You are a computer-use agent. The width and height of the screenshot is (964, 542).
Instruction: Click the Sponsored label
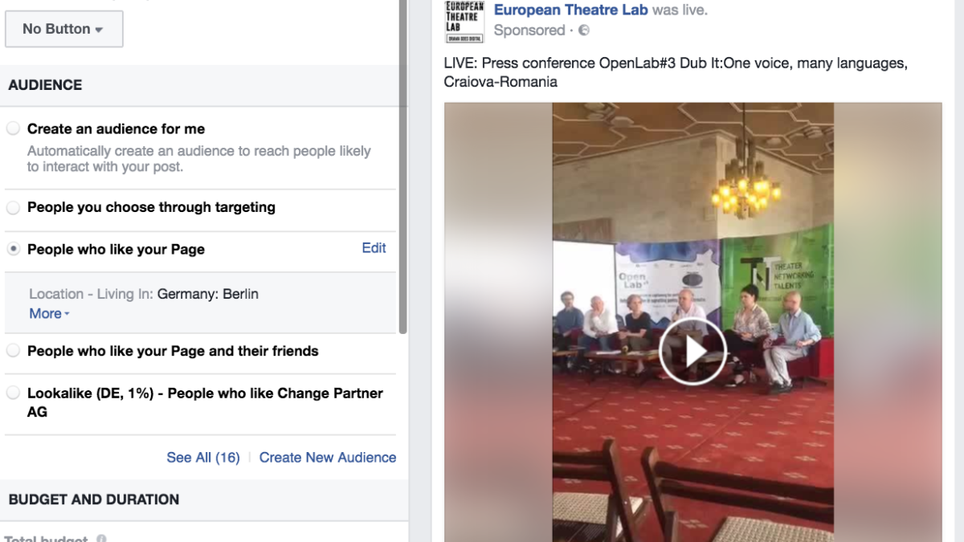pos(529,31)
